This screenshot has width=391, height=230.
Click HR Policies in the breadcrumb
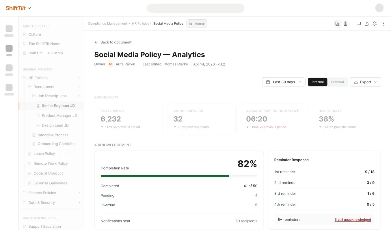141,24
